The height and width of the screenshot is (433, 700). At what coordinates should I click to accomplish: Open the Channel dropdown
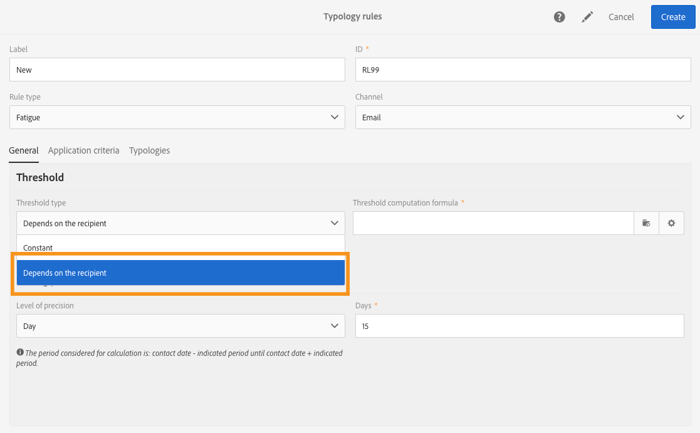(523, 117)
